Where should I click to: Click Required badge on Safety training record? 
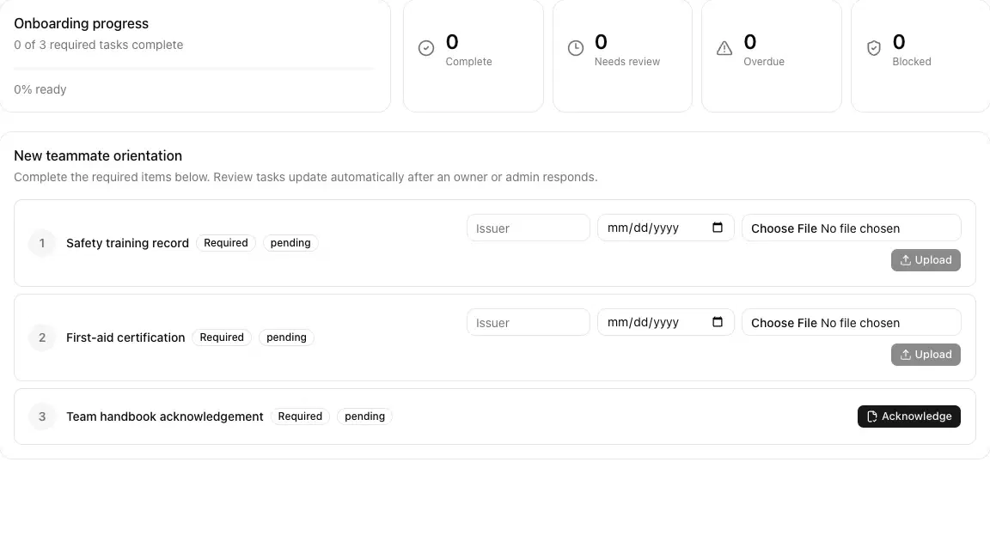(225, 243)
